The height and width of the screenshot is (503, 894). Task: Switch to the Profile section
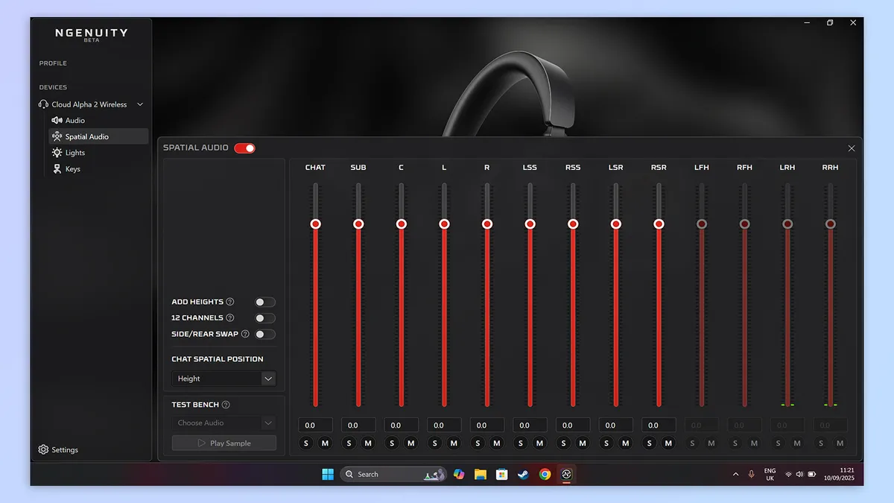pyautogui.click(x=53, y=63)
